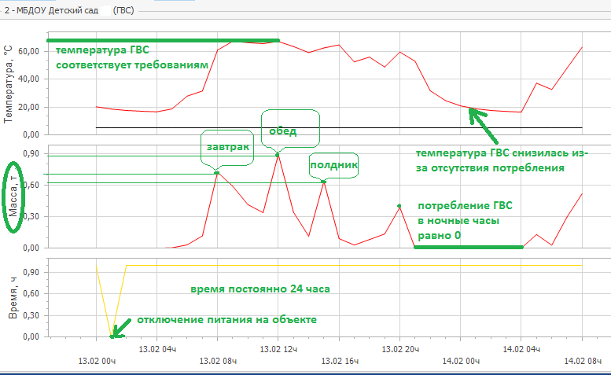Screen dimensions: 611x375
Task: Click the 60,00 tick on temperature axis
Action: tap(28, 51)
